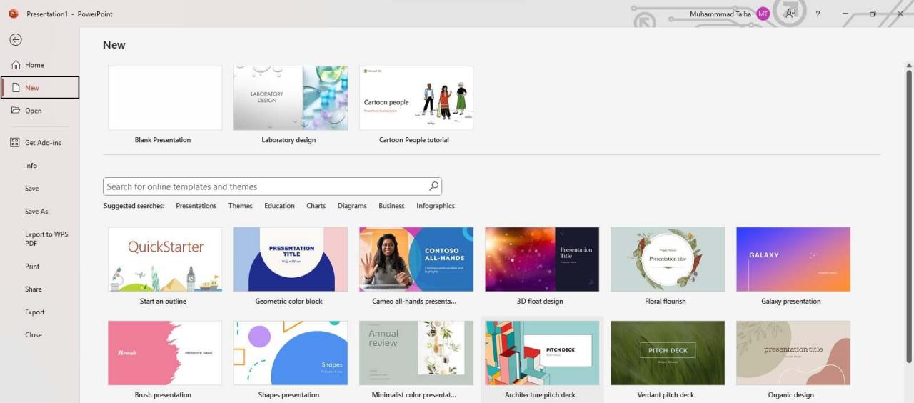Screen dimensions: 914x403
Task: Click the "Floral flourish" caption text
Action: pos(666,302)
